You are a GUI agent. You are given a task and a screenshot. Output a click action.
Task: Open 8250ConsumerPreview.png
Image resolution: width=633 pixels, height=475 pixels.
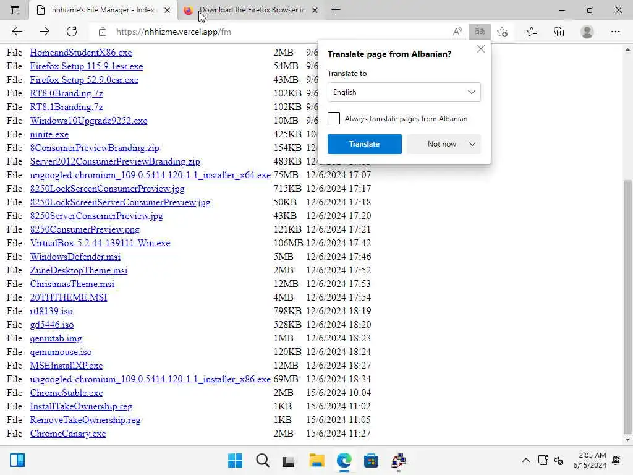pos(85,229)
